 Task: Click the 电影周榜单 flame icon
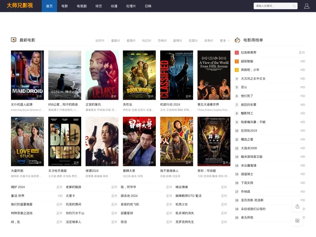click(x=237, y=40)
